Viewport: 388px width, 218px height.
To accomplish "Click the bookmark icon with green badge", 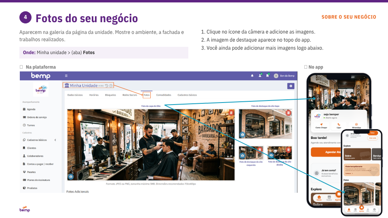I will click(268, 75).
